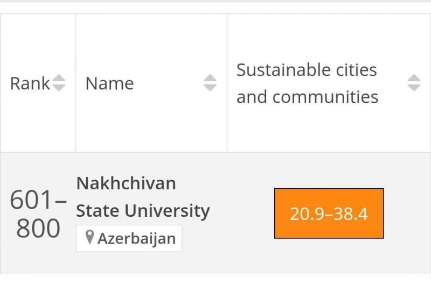Viewport: 431px width, 284px height.
Task: Click the 'and communities' header text line
Action: (x=307, y=97)
